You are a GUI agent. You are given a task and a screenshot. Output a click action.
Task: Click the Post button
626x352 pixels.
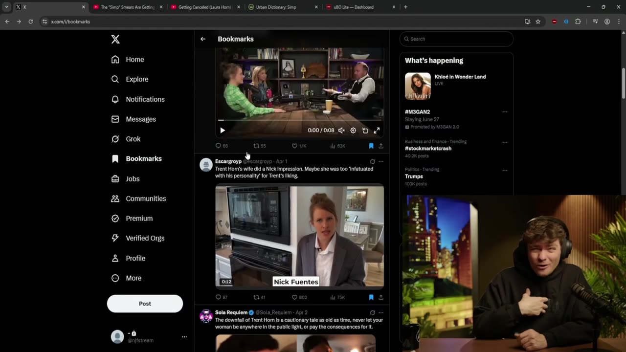point(145,304)
